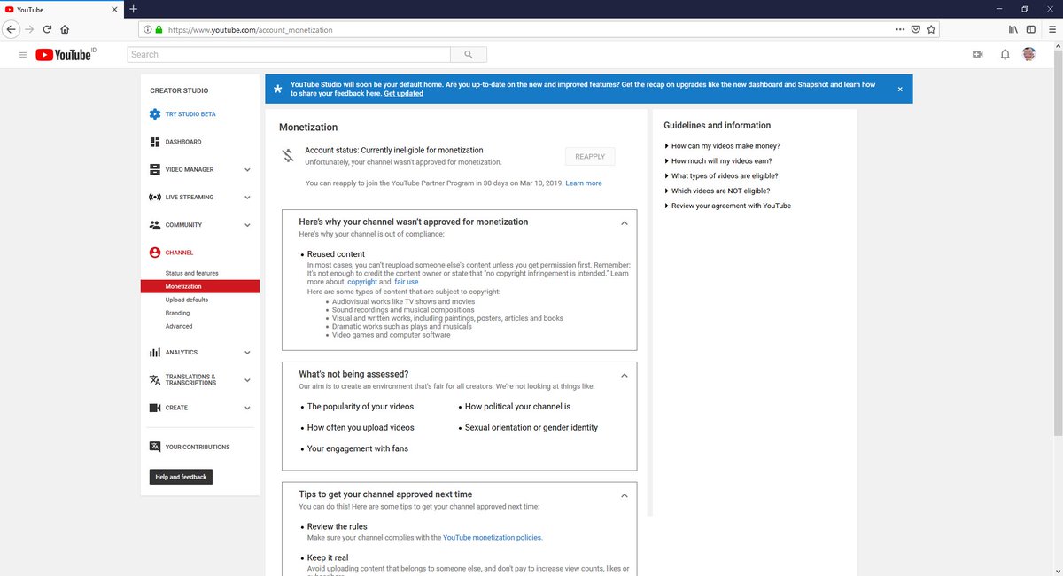
Task: Expand 'How much will my videos earn?'
Action: 718,161
